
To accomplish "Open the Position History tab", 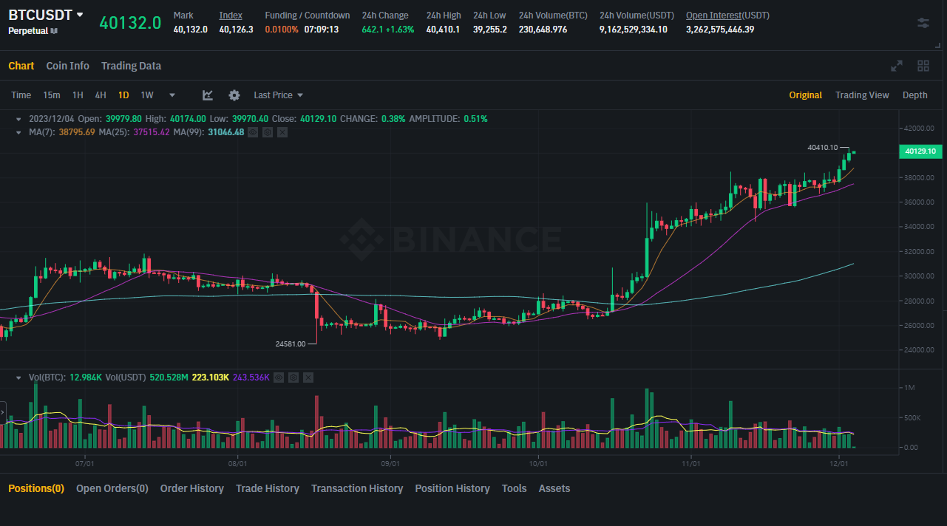I will 452,488.
